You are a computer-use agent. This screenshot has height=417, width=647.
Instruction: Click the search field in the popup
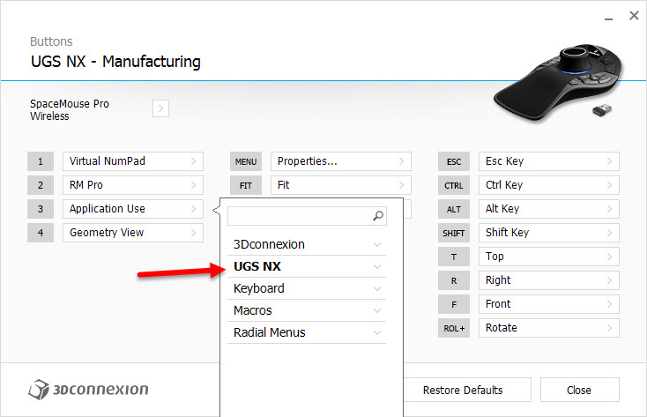tap(307, 216)
